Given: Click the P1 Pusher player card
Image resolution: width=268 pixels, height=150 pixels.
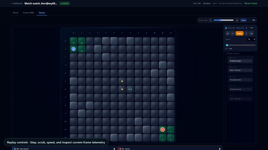Looking at the screenshot, I should [170, 148].
